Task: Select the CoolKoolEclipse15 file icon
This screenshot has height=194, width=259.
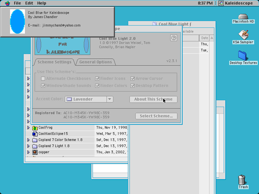Action: (x=35, y=134)
